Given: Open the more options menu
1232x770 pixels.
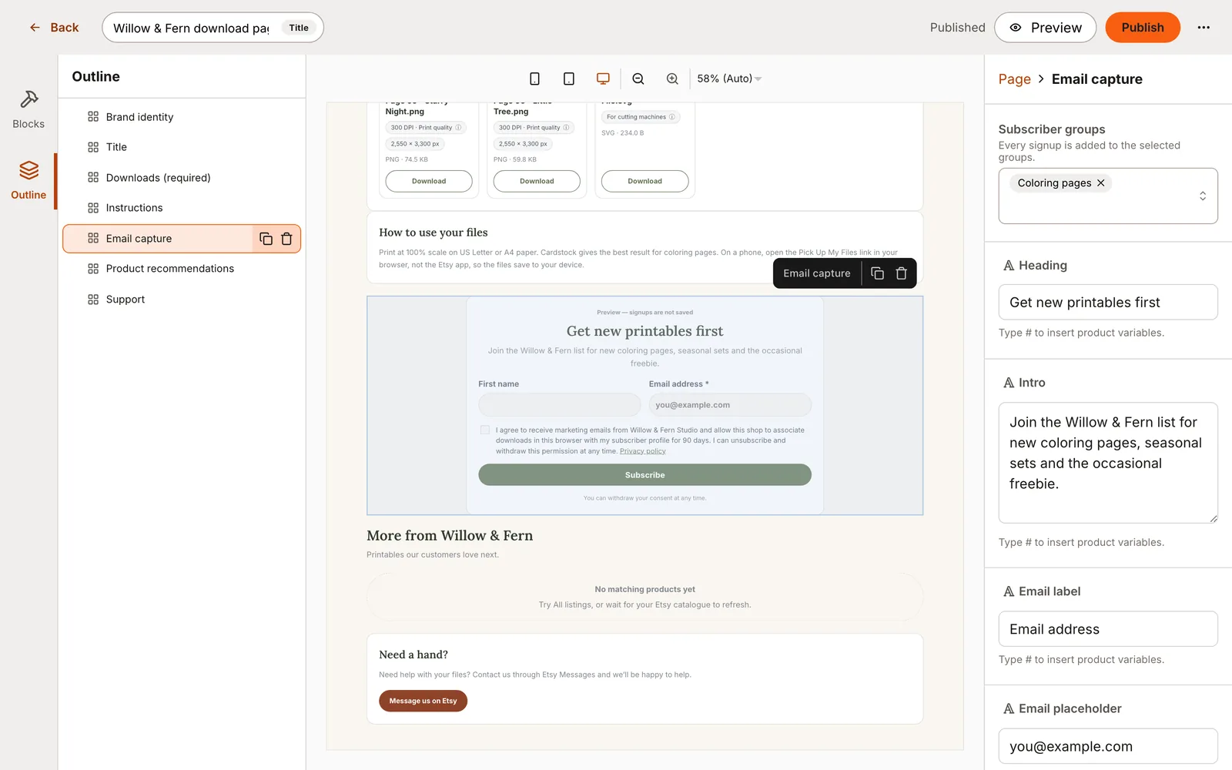Looking at the screenshot, I should click(1204, 28).
